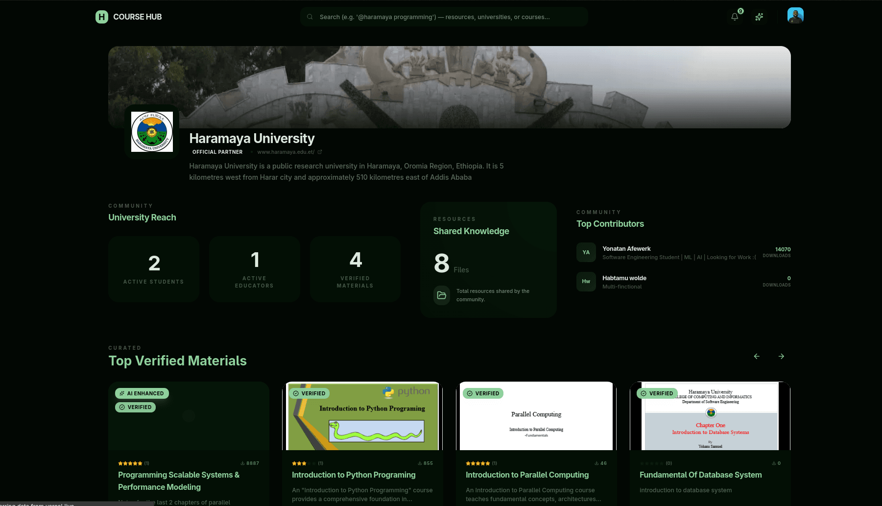This screenshot has width=882, height=506.
Task: Click the Haramaya University logo image
Action: pos(152,132)
